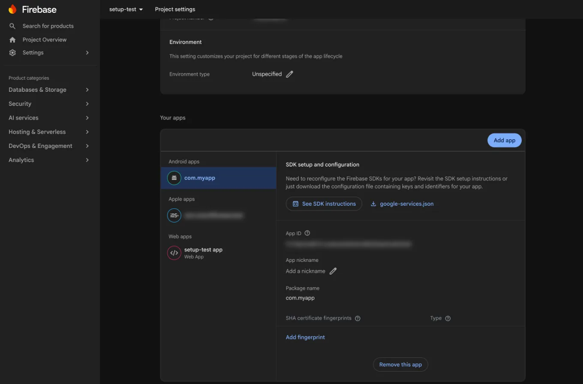Click the Add app button

pyautogui.click(x=505, y=140)
